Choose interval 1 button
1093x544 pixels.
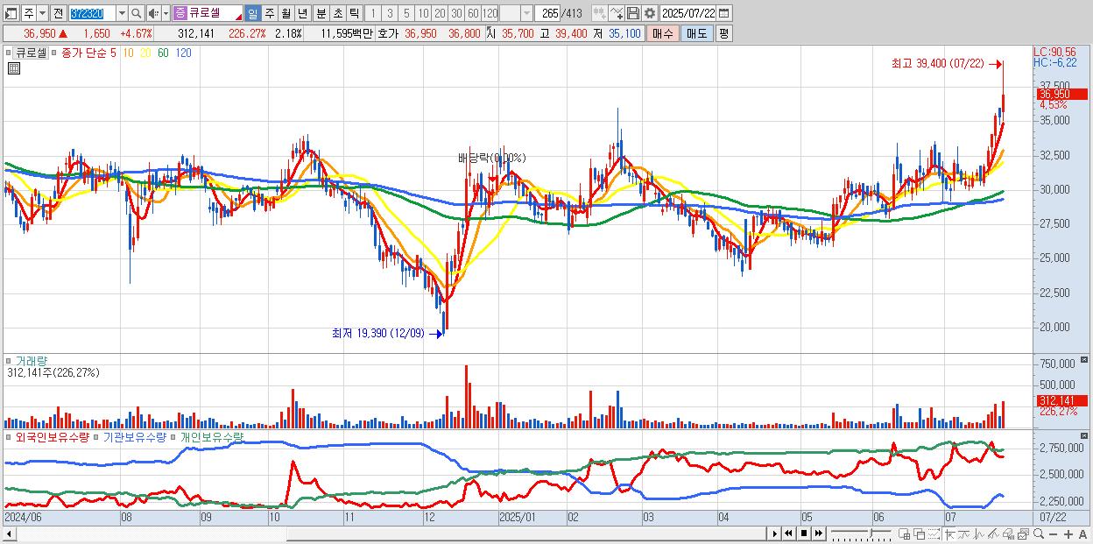[373, 13]
